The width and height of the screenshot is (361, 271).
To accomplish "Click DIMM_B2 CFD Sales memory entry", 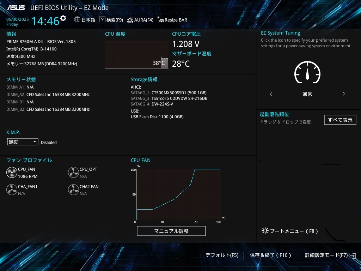I will pos(48,109).
